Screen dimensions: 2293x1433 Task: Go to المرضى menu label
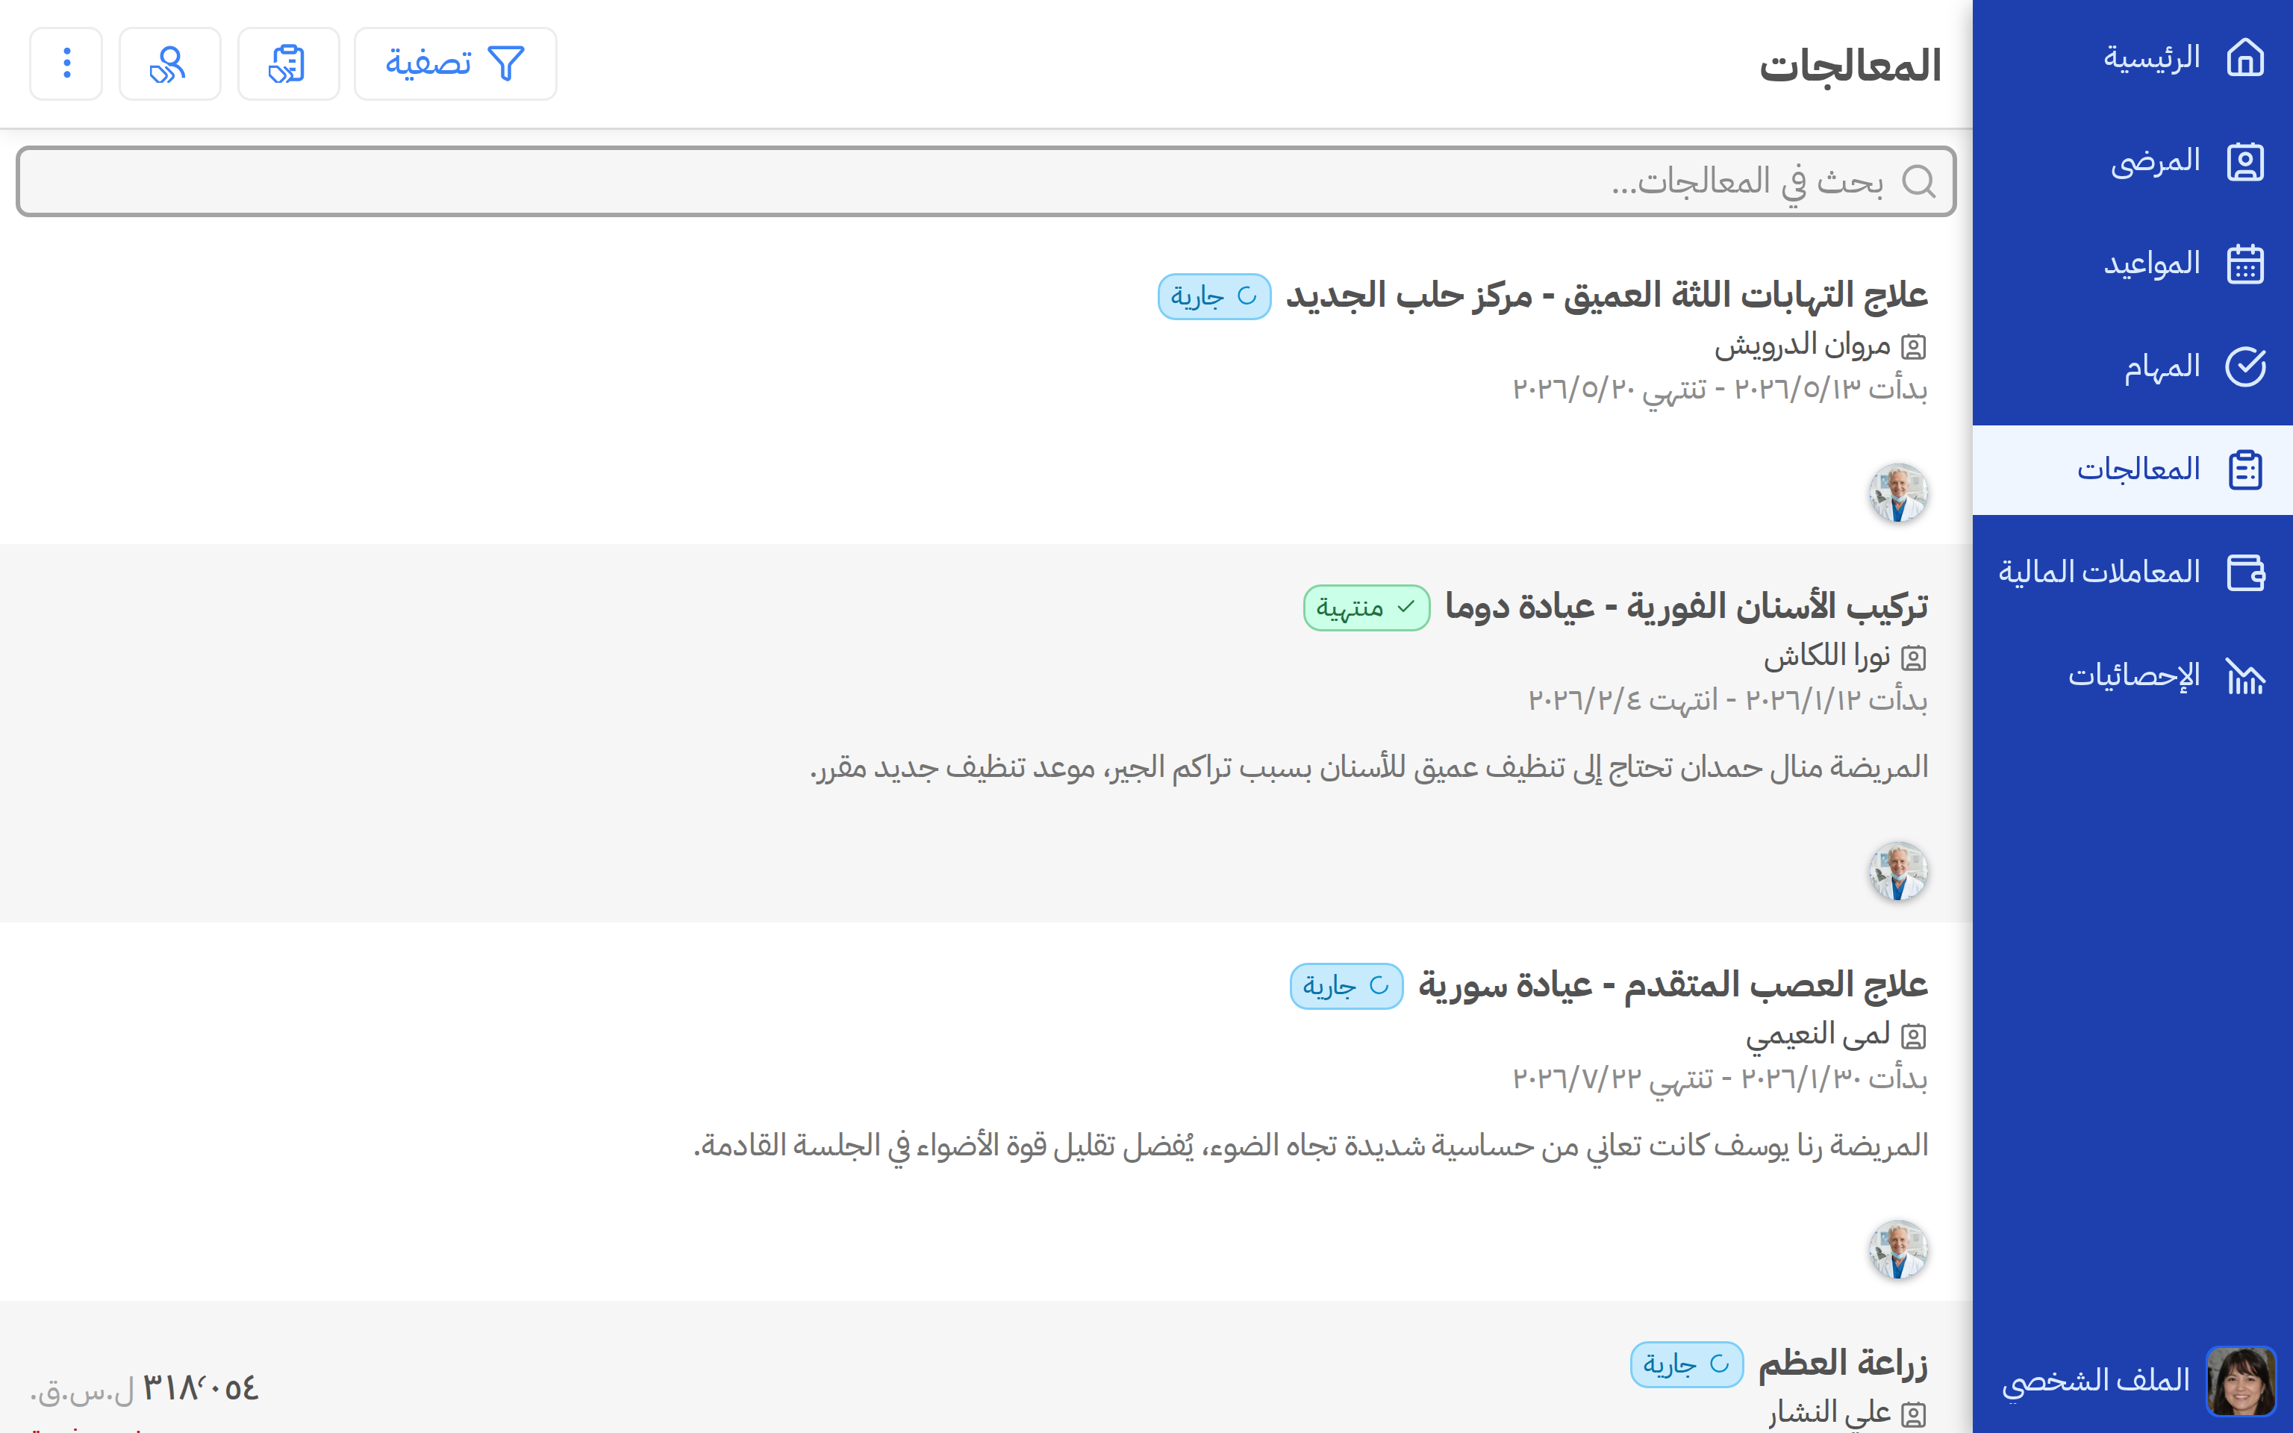coord(2155,161)
